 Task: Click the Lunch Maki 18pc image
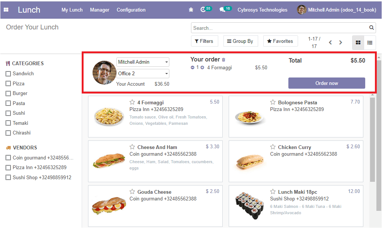(250, 206)
